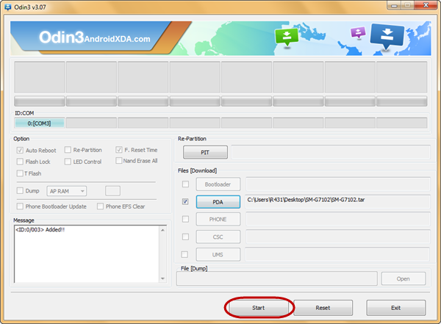
Task: Click the large blue download icon
Action: click(387, 36)
